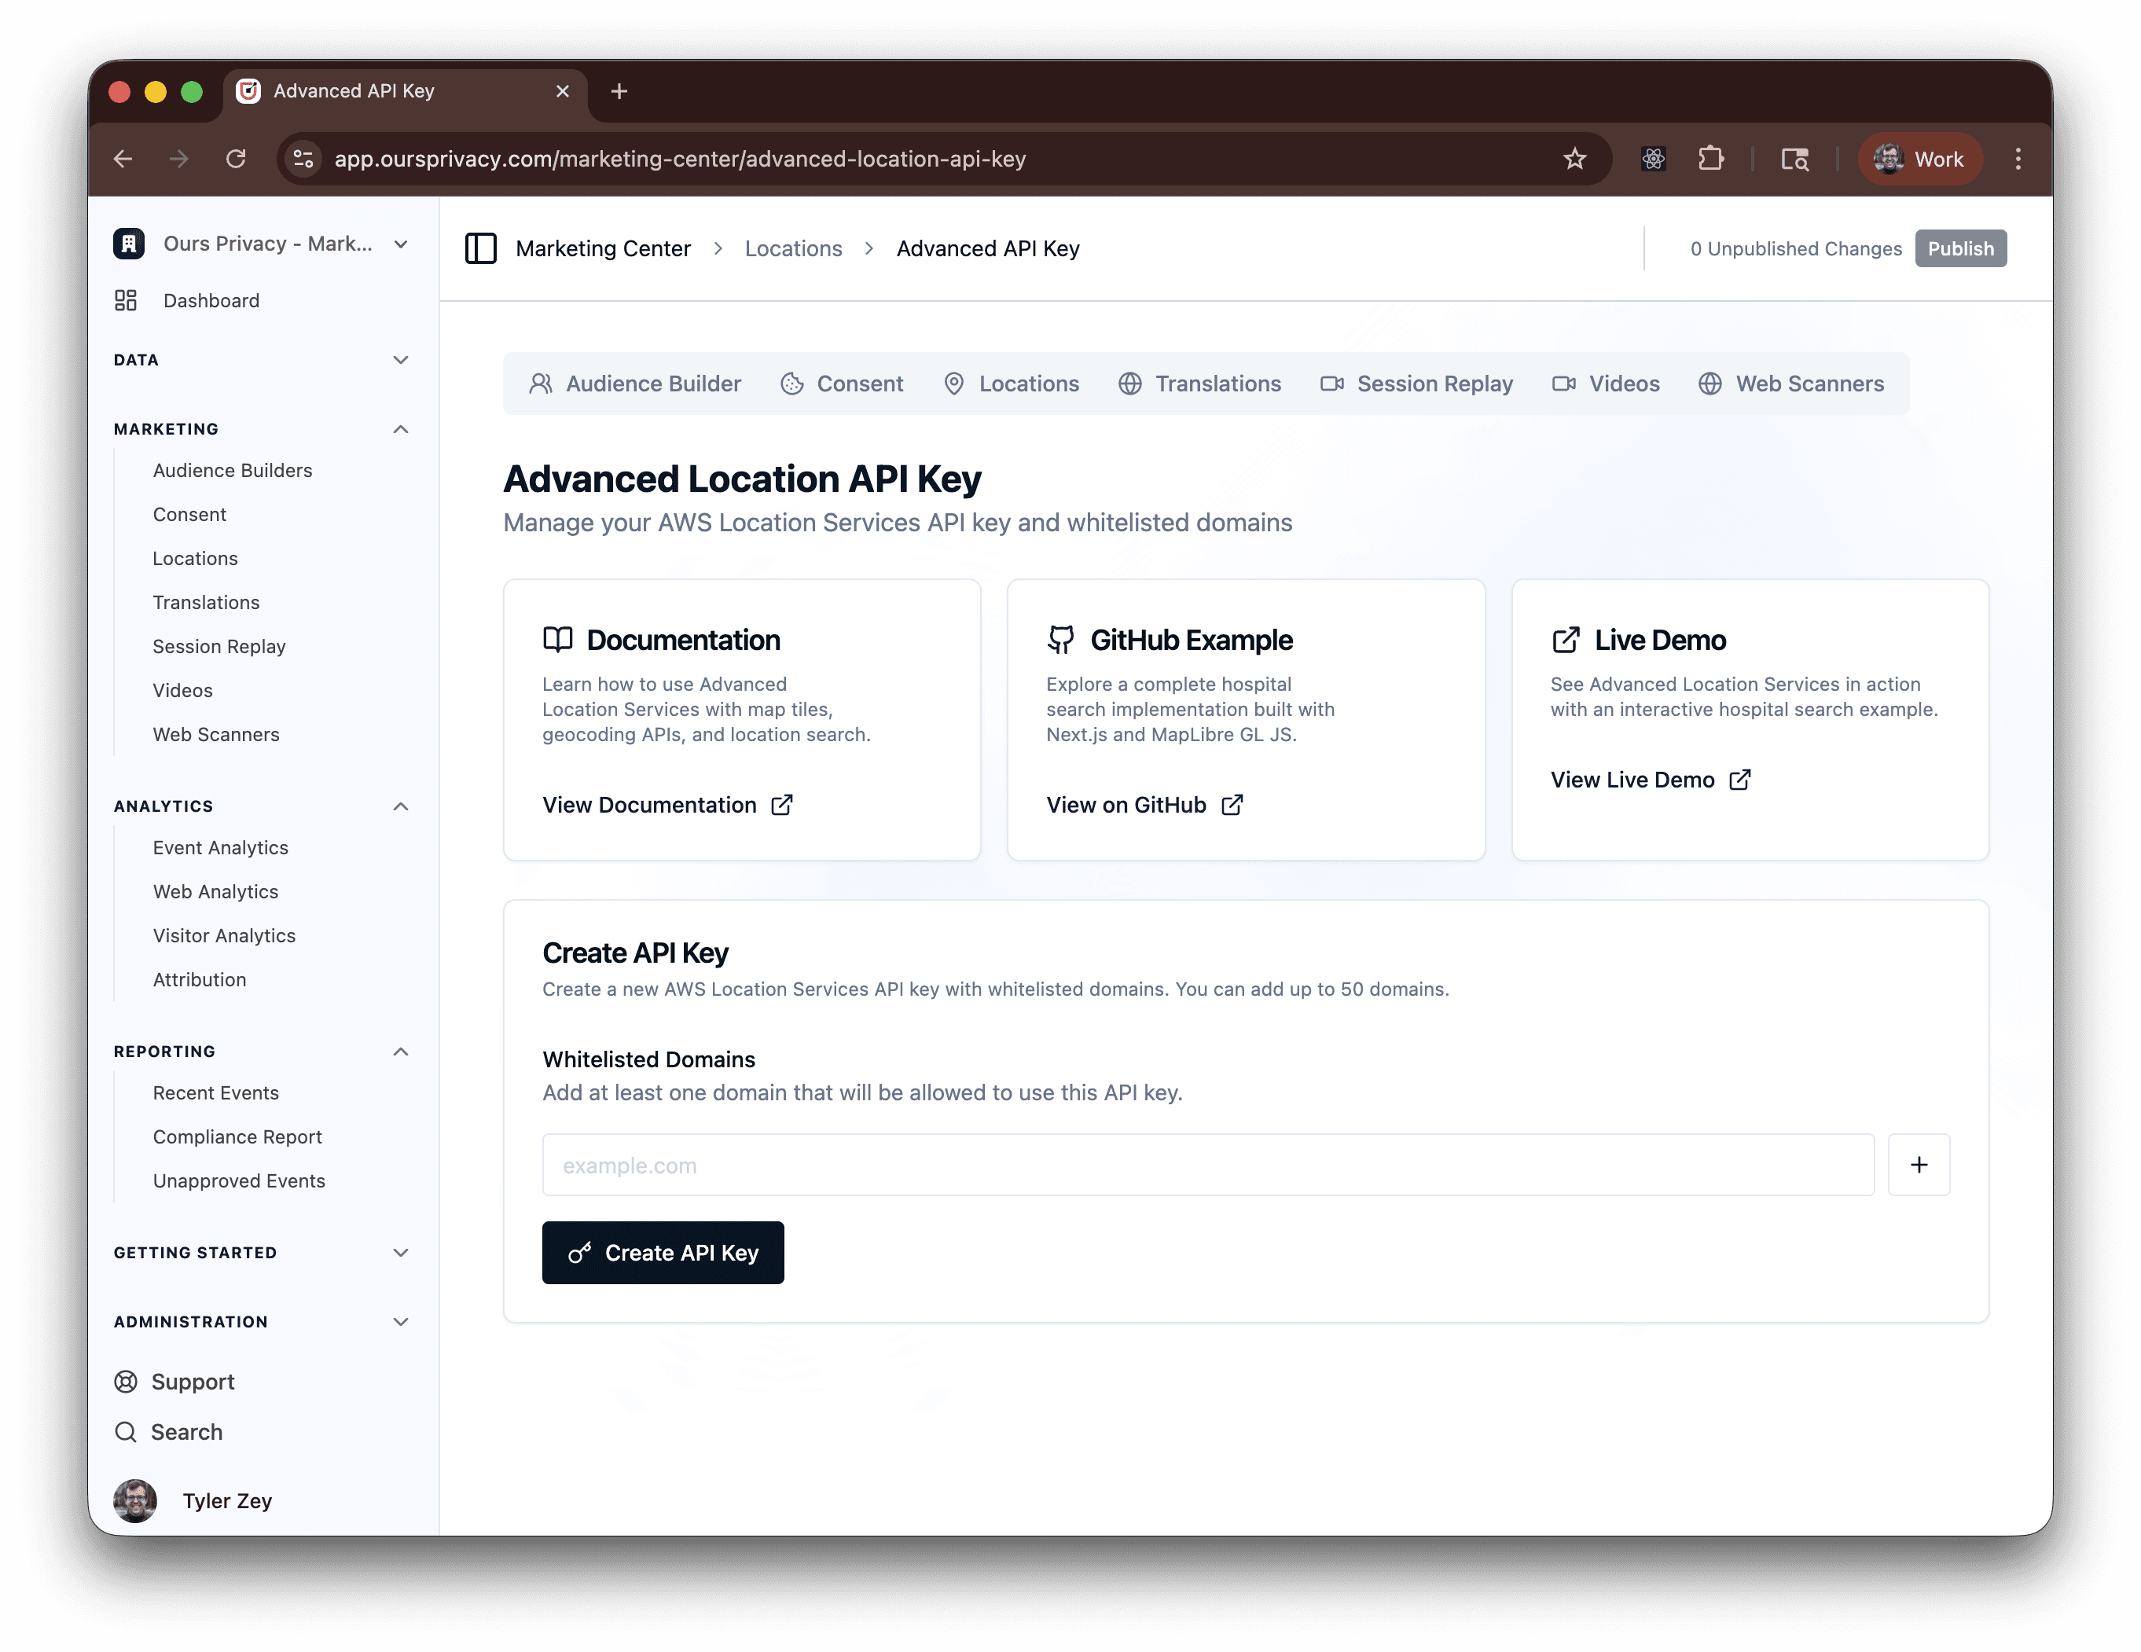Bookmark page with the star icon
Image resolution: width=2141 pixels, height=1652 pixels.
pyautogui.click(x=1574, y=159)
